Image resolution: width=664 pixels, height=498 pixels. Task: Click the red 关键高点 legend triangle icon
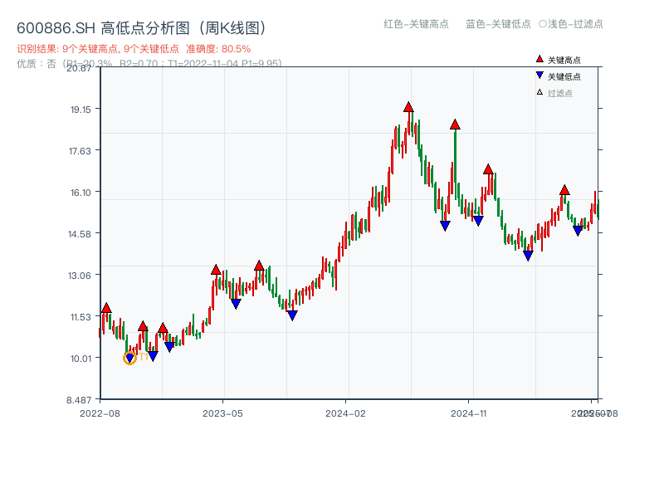click(539, 59)
